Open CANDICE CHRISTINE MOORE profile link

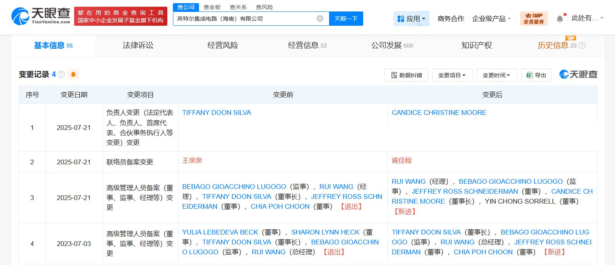[x=439, y=112]
